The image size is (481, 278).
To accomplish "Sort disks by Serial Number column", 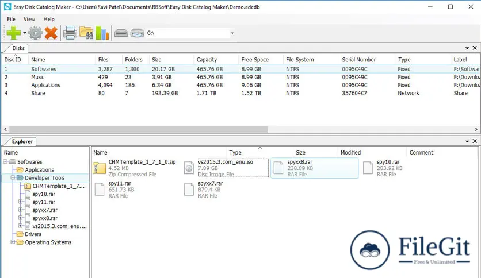I will point(367,60).
